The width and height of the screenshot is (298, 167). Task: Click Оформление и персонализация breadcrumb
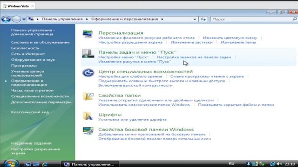[x=124, y=19]
